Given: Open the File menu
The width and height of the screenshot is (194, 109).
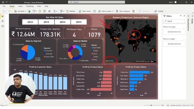Looking at the screenshot, I should click(4, 6).
